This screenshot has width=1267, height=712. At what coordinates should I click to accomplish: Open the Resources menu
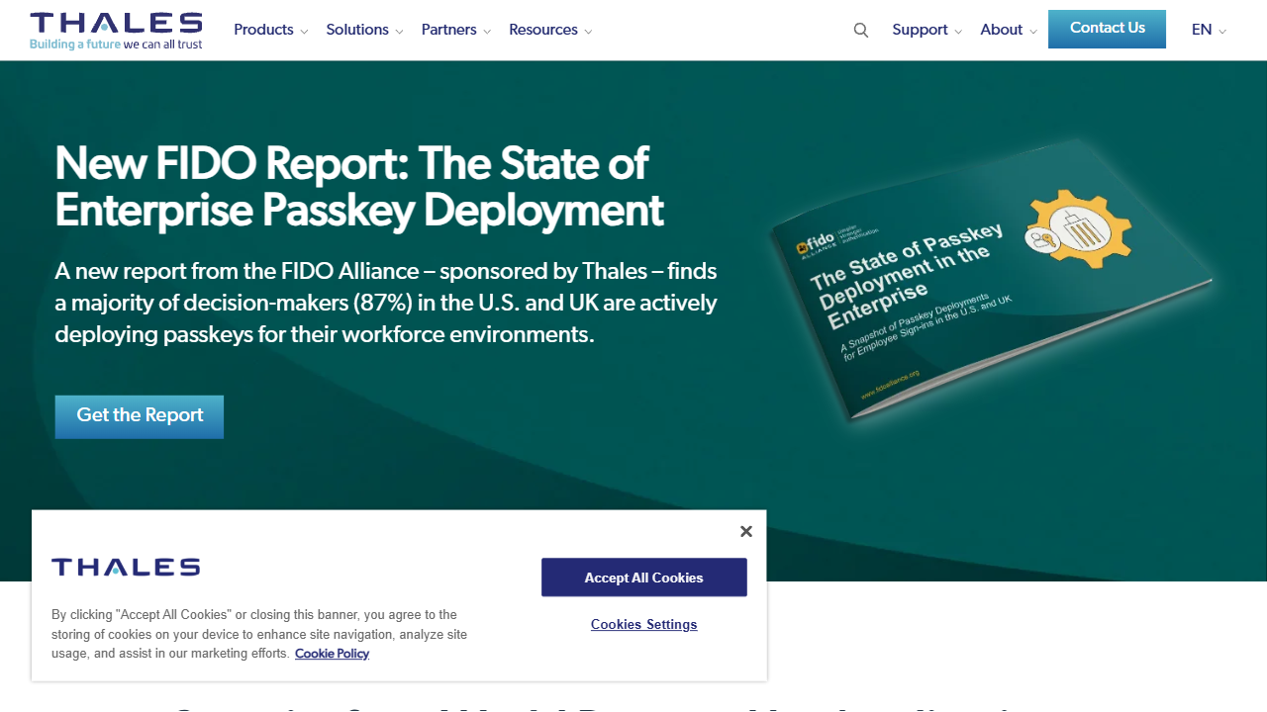tap(543, 30)
